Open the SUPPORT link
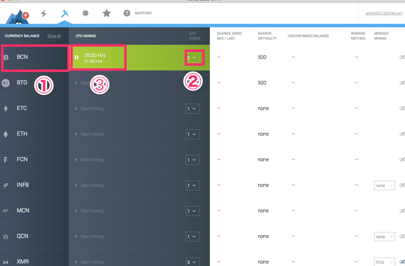 (143, 13)
